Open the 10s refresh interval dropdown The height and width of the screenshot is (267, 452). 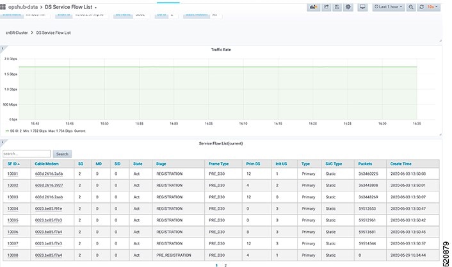(x=433, y=7)
